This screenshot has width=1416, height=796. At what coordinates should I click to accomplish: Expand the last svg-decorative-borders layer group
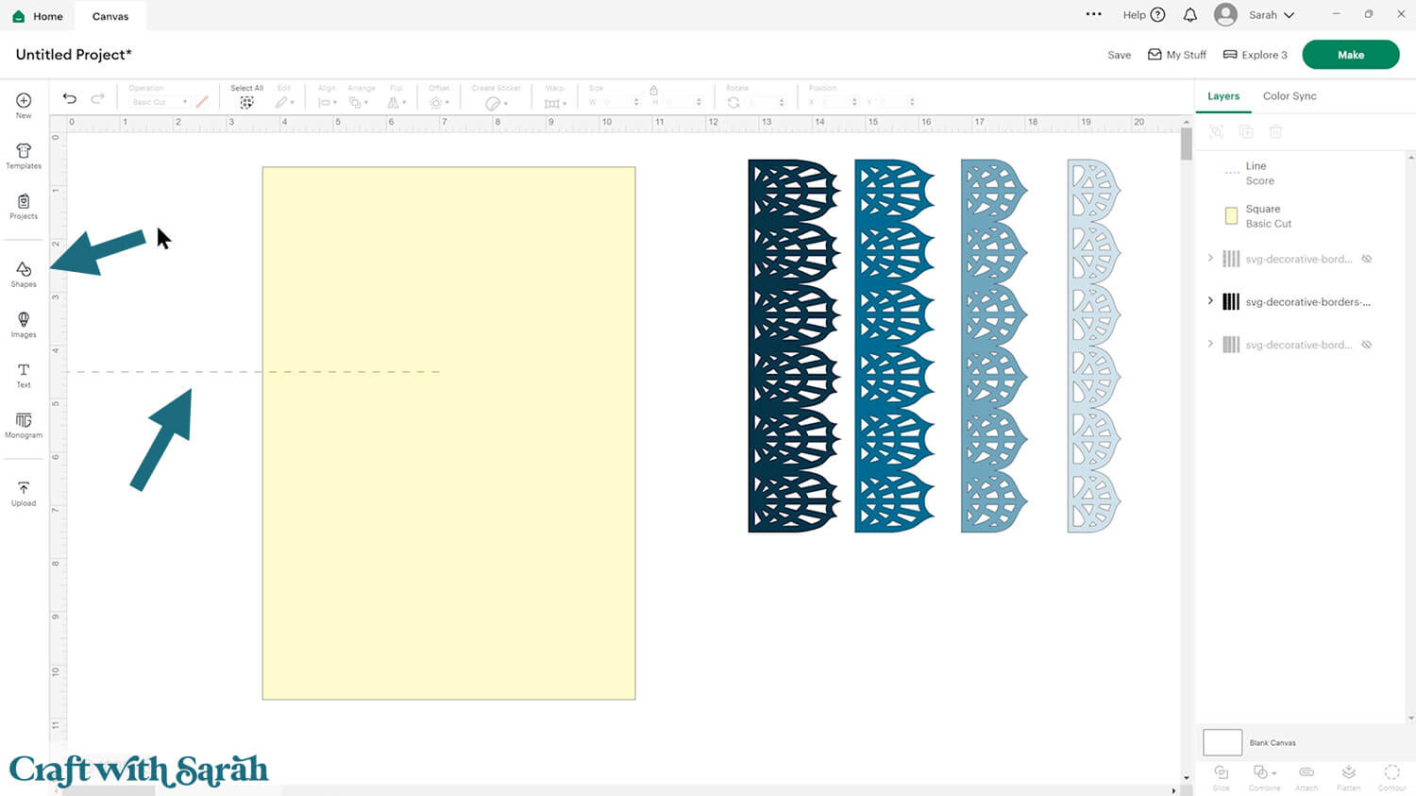(1210, 344)
